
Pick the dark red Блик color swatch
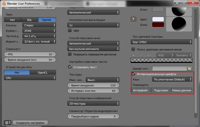[158, 25]
